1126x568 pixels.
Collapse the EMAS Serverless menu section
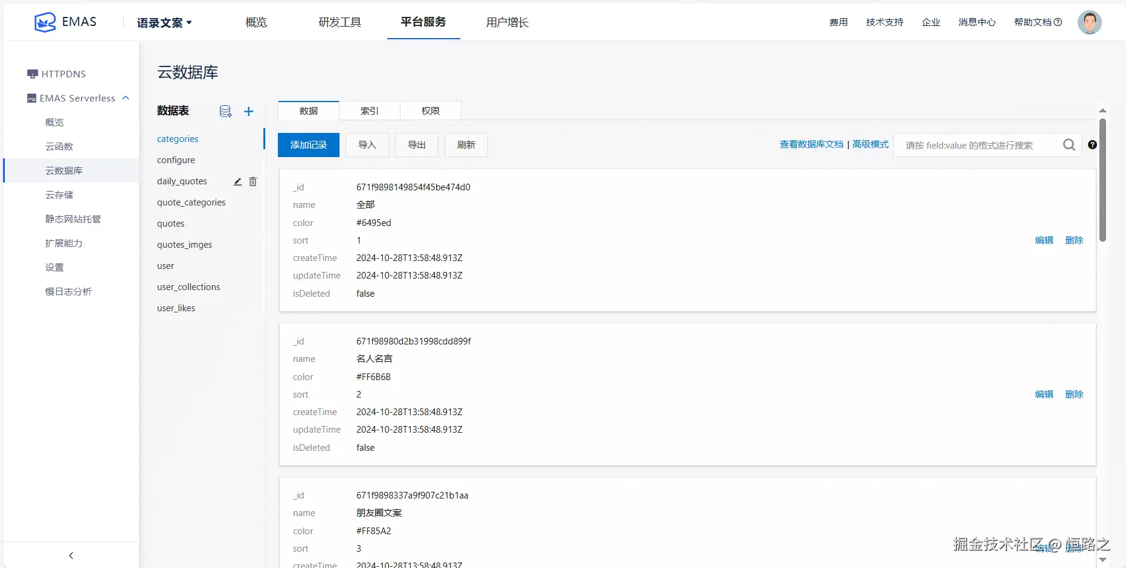(126, 98)
